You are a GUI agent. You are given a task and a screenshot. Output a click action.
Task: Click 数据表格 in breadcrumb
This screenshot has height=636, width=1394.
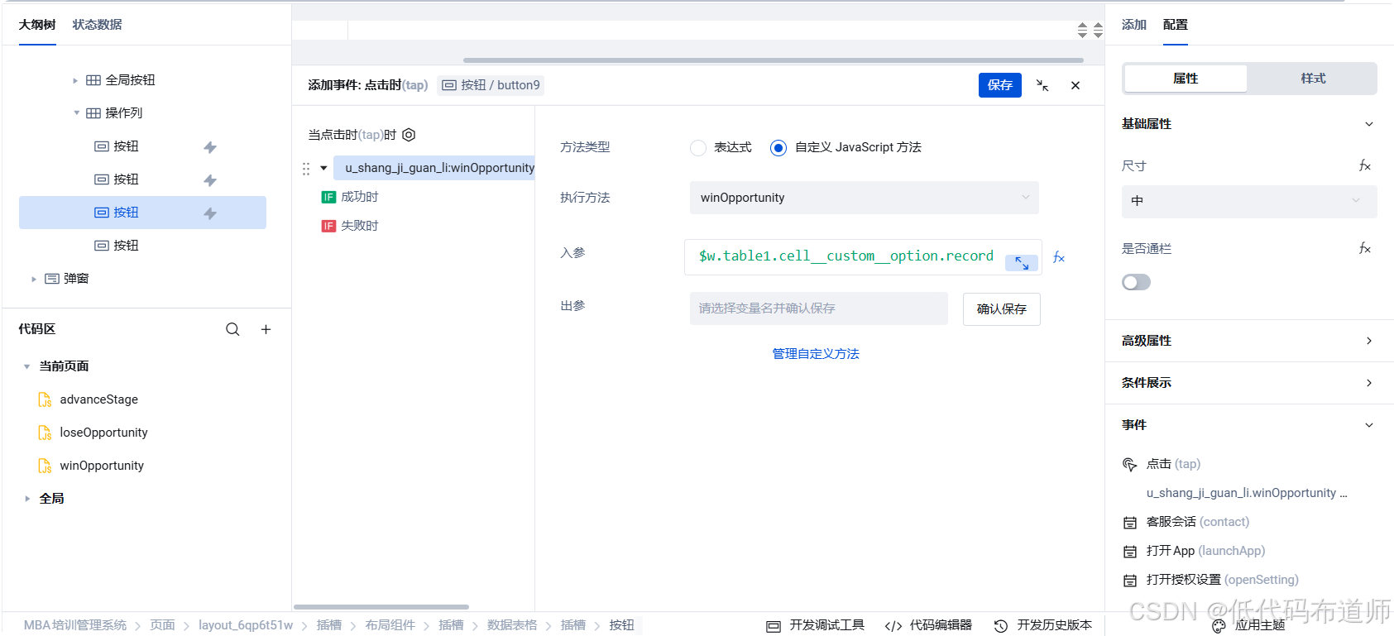512,625
